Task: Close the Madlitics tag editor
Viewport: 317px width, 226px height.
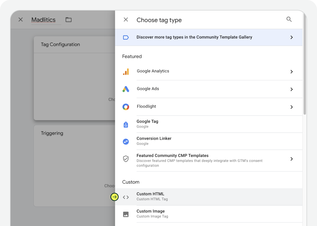Action: click(20, 20)
